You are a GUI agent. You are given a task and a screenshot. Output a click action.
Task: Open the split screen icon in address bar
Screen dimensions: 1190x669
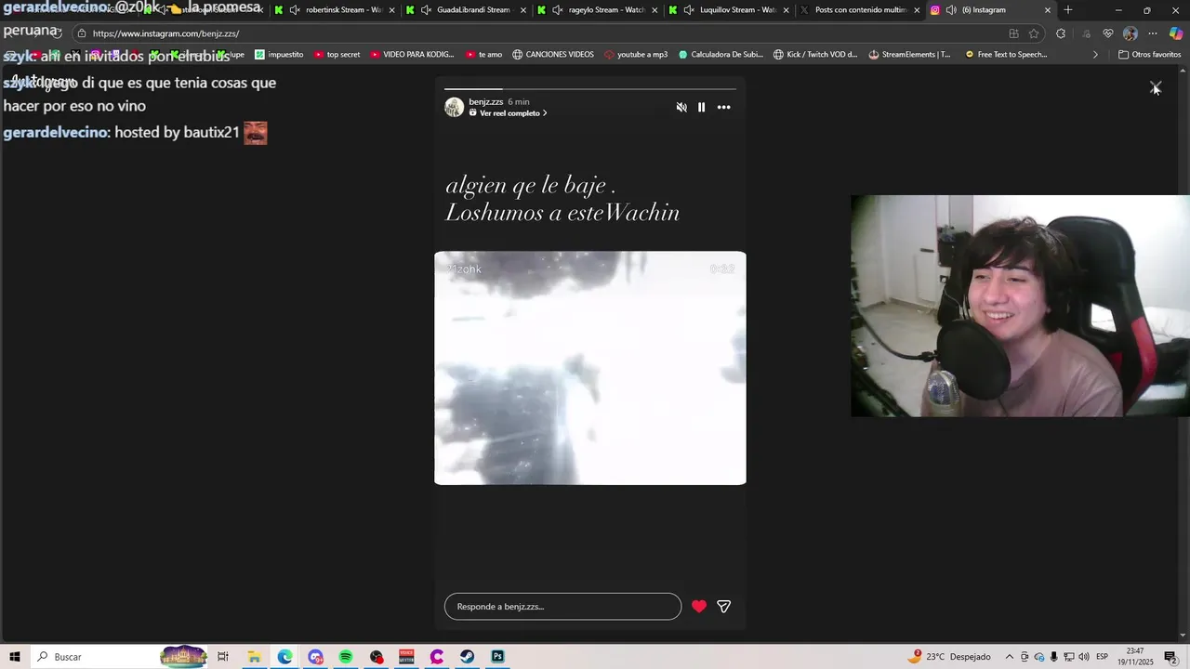coord(1013,33)
